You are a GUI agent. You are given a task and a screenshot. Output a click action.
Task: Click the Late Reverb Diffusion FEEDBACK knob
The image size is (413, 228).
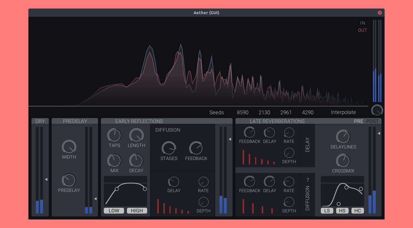(249, 182)
